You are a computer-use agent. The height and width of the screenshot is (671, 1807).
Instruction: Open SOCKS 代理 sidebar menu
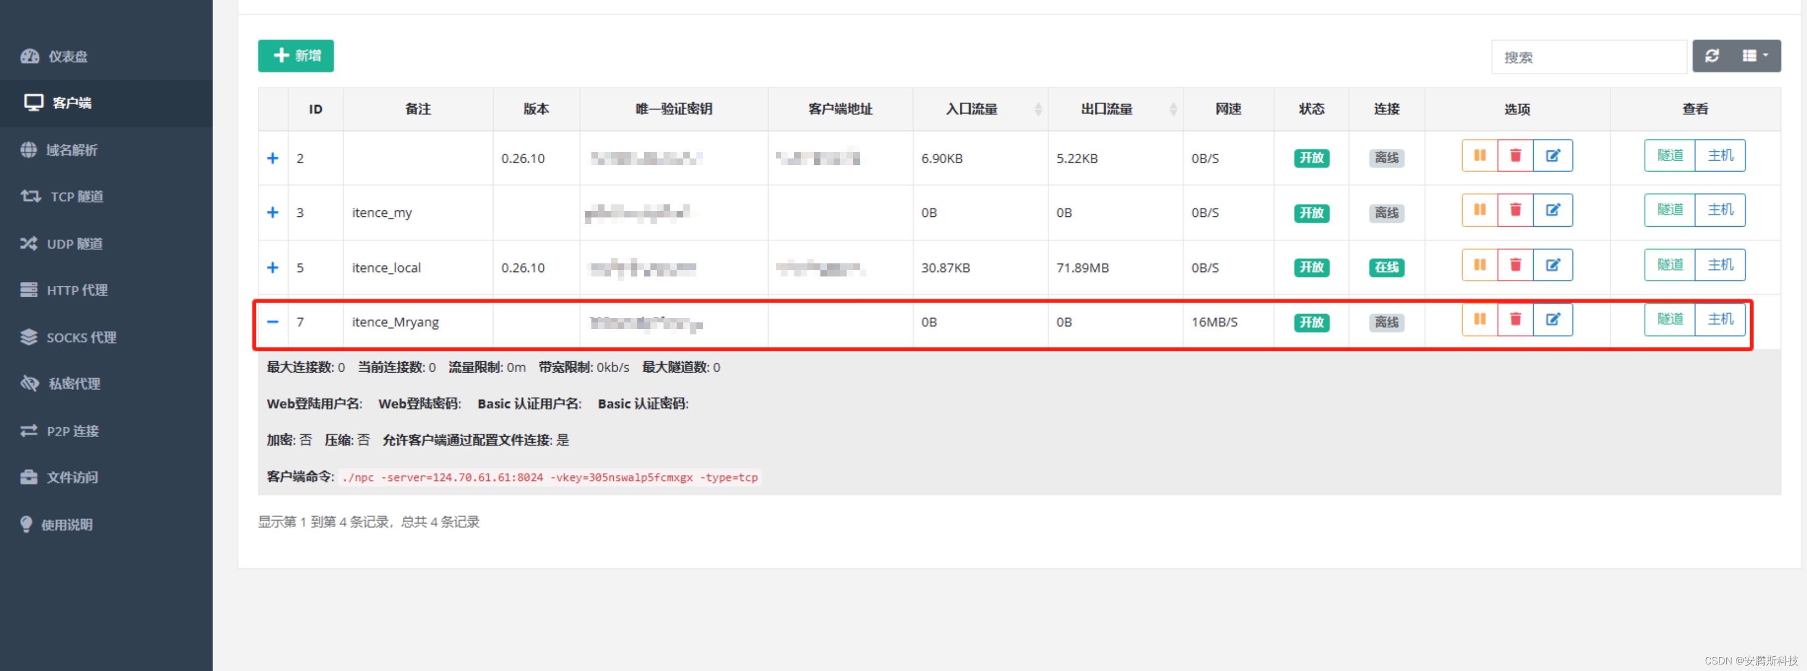(x=81, y=337)
